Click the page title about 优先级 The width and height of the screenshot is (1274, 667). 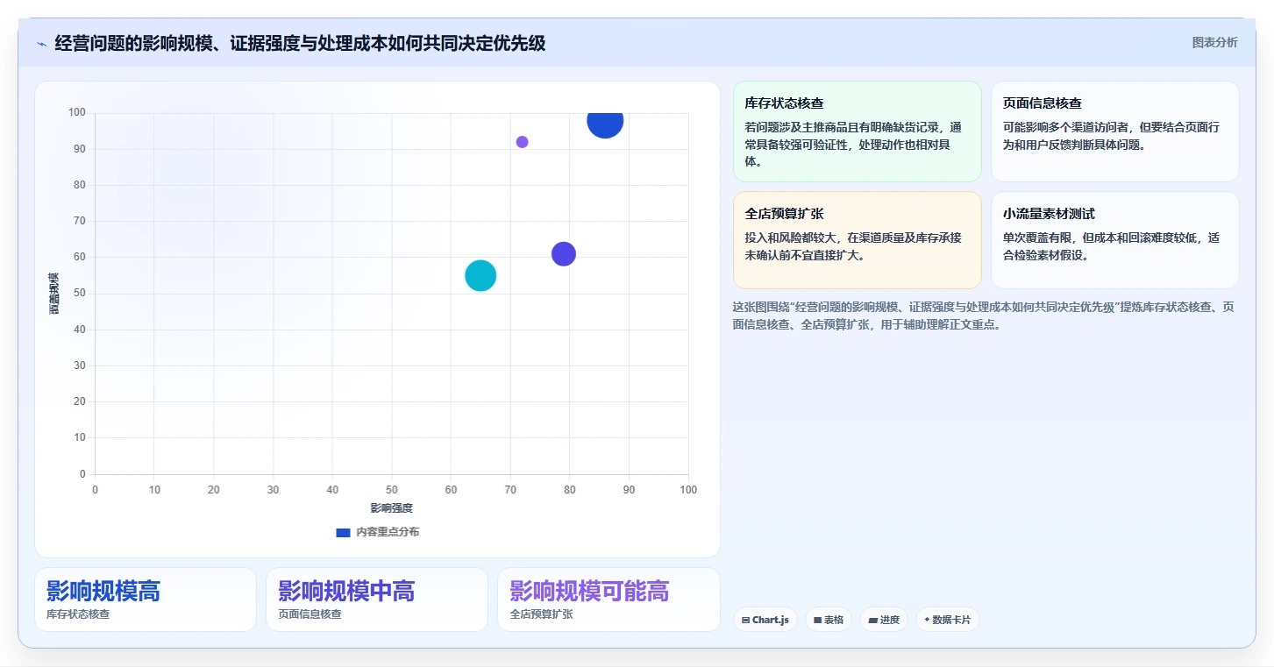(300, 43)
